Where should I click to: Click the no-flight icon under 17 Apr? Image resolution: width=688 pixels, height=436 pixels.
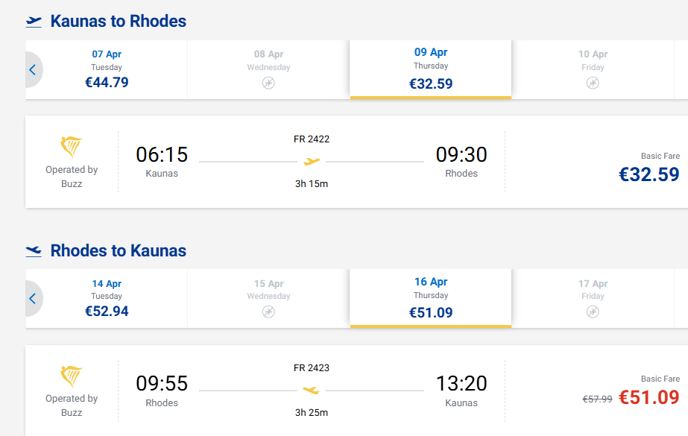pyautogui.click(x=593, y=312)
